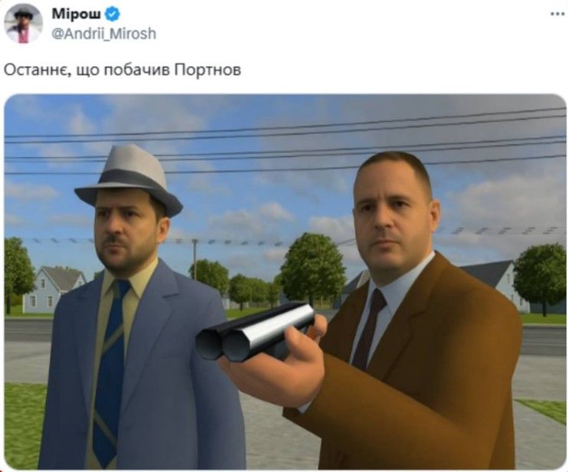568x472 pixels.
Task: Open the @Andrii_Mirosh handle link
Action: point(103,34)
